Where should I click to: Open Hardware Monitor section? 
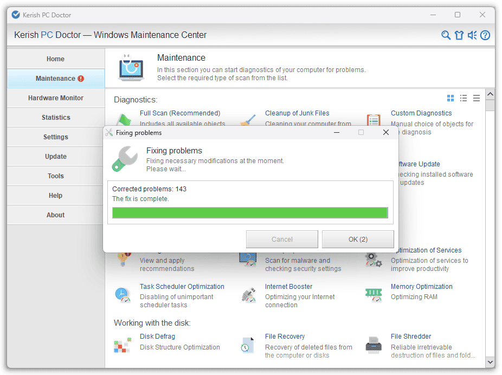[x=56, y=98]
